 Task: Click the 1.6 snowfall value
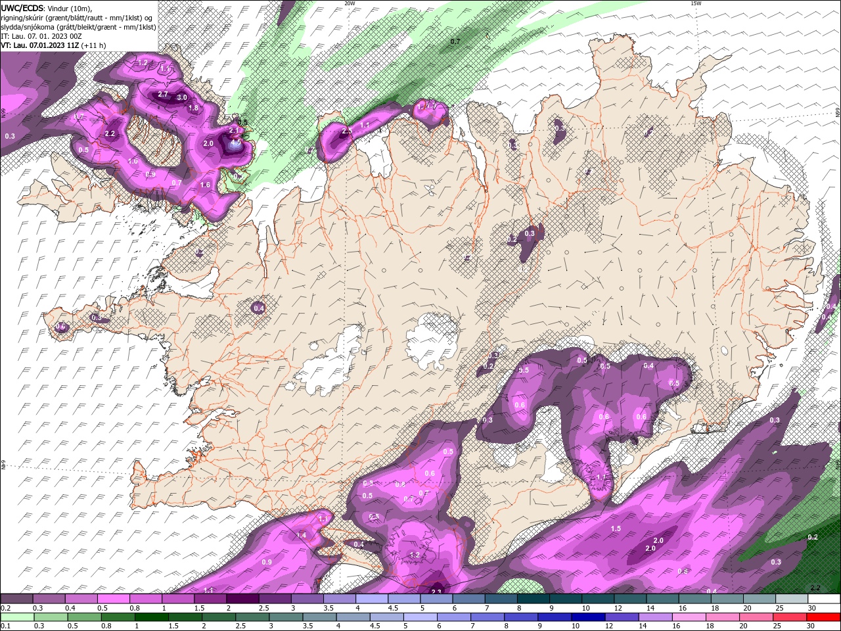[205, 185]
